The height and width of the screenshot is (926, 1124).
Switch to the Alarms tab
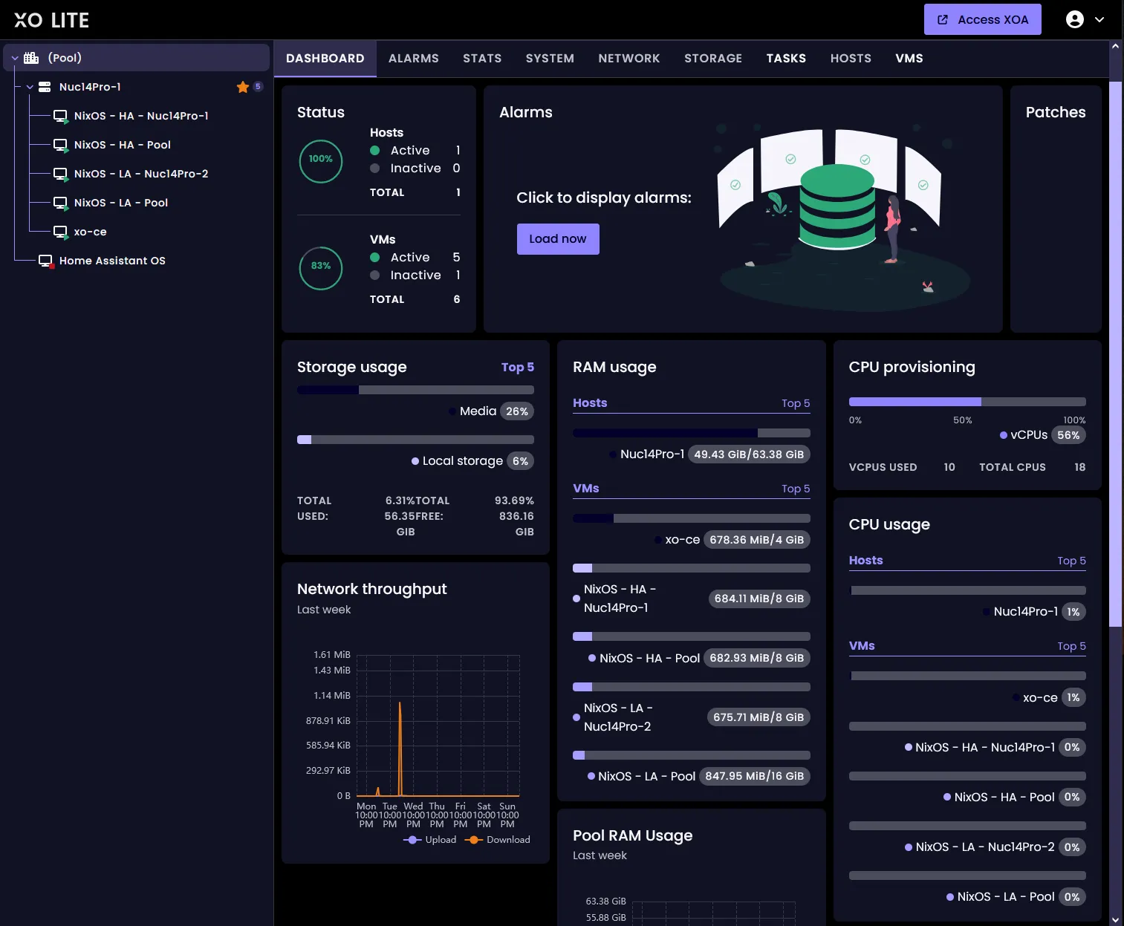tap(413, 59)
